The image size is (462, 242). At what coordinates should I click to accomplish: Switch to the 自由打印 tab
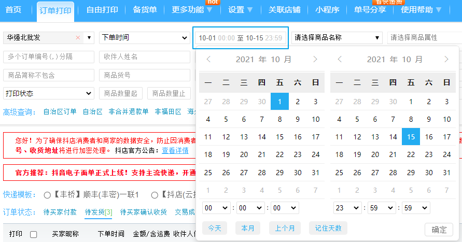(102, 10)
